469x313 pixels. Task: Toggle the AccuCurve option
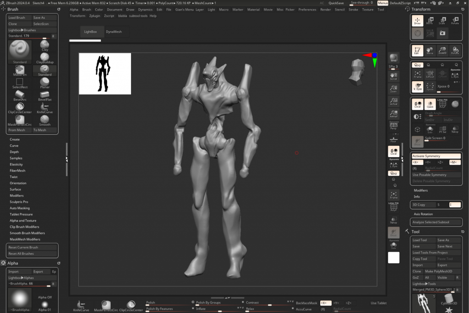(303, 309)
